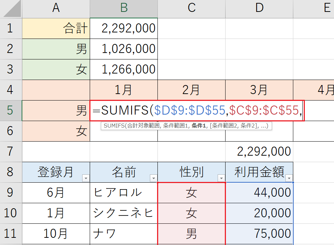Open the 名前 filter dropdown
This screenshot has width=334, height=245.
[153, 178]
